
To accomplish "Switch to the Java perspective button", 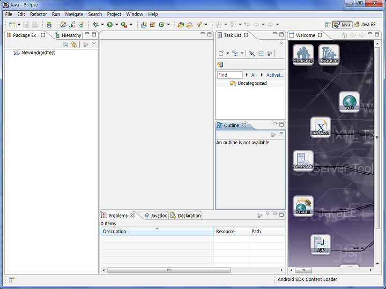I will [343, 25].
